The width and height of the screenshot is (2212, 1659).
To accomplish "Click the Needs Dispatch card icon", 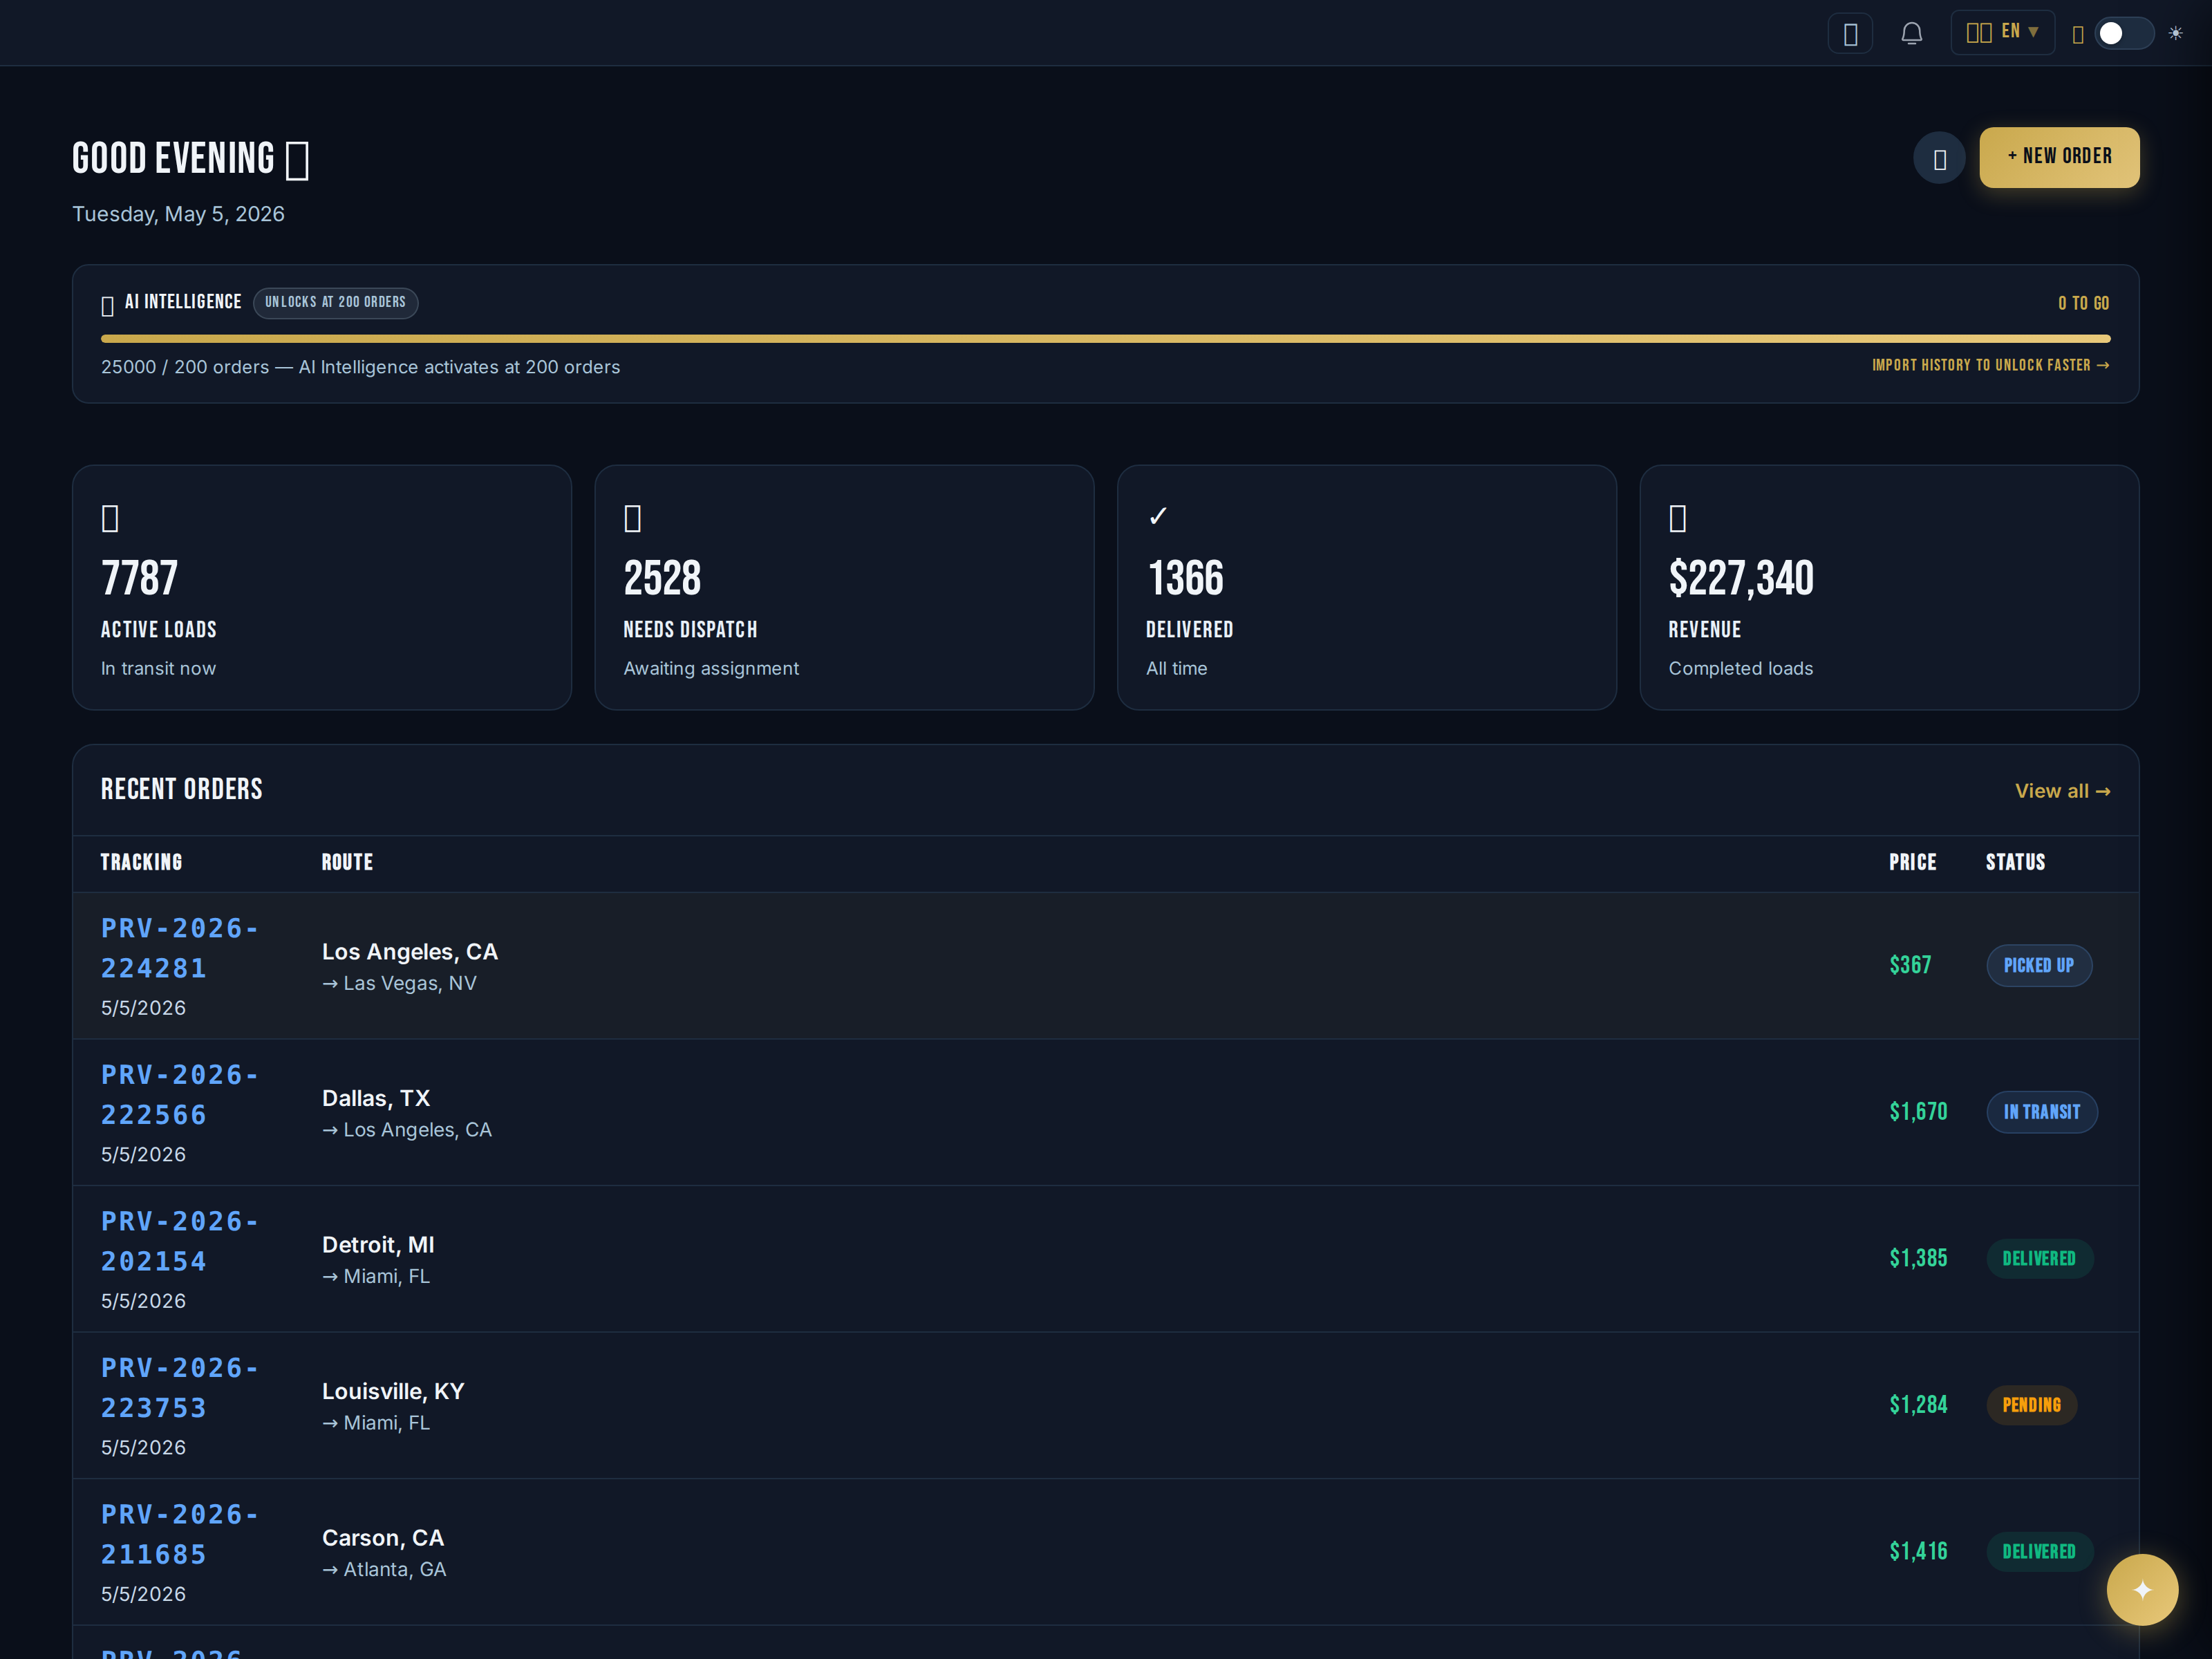I will pos(633,518).
